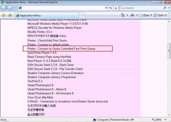Screen dimensions: 171x122
Task: Expand the Print options dropdown arrow
Action: pyautogui.click(x=137, y=15)
